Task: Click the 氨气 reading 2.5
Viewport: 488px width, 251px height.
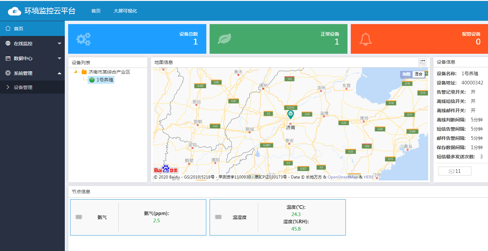Action: 156,221
